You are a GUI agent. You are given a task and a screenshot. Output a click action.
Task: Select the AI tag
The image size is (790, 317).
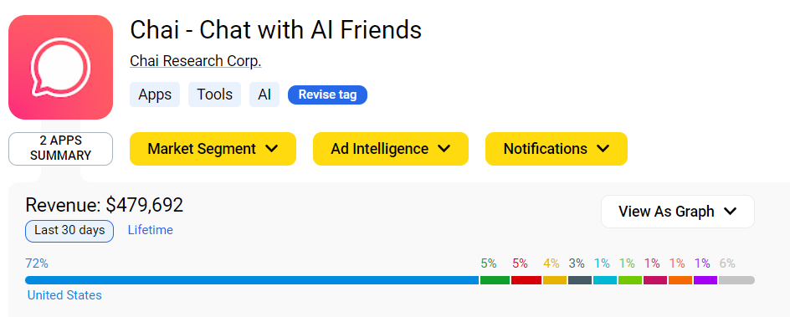click(x=264, y=95)
